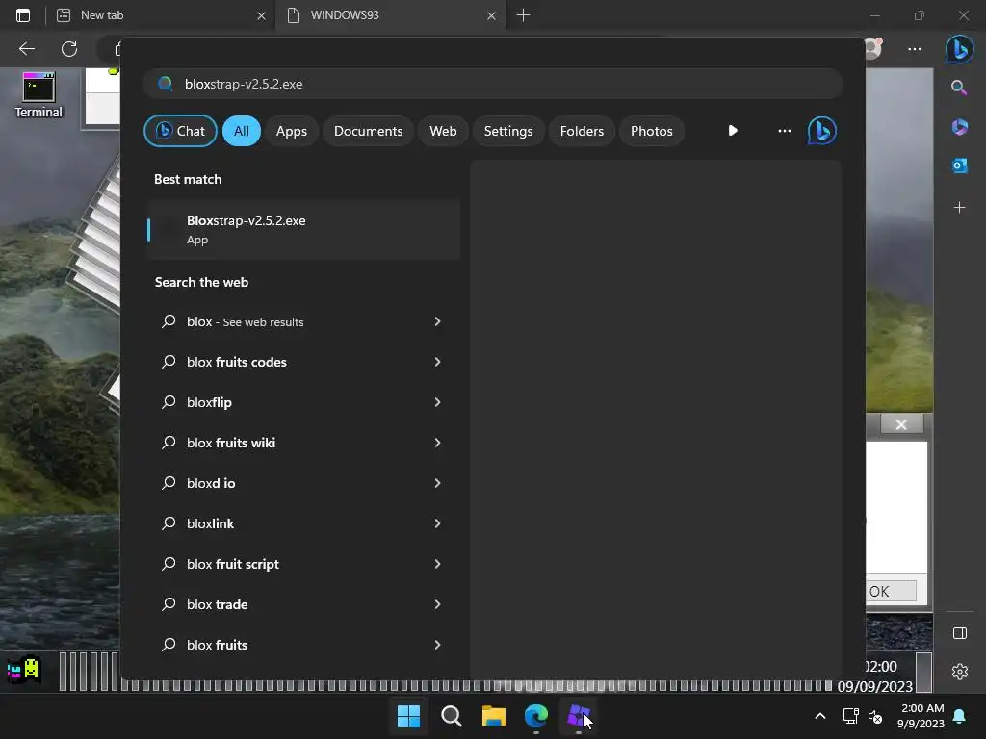The image size is (986, 739).
Task: Open File Explorer from the taskbar
Action: (x=494, y=716)
